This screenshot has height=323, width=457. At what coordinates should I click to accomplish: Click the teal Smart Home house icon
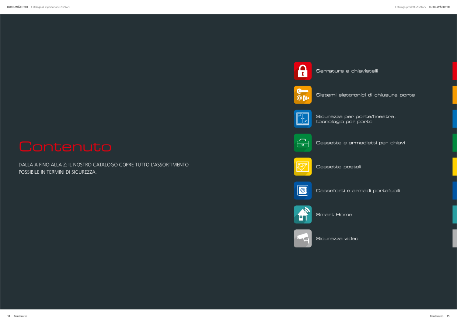303,215
